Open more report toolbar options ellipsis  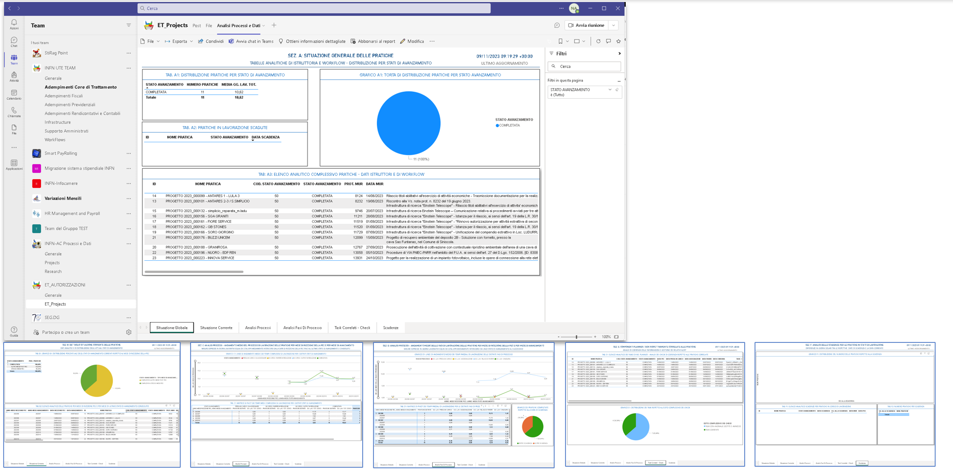tap(432, 42)
